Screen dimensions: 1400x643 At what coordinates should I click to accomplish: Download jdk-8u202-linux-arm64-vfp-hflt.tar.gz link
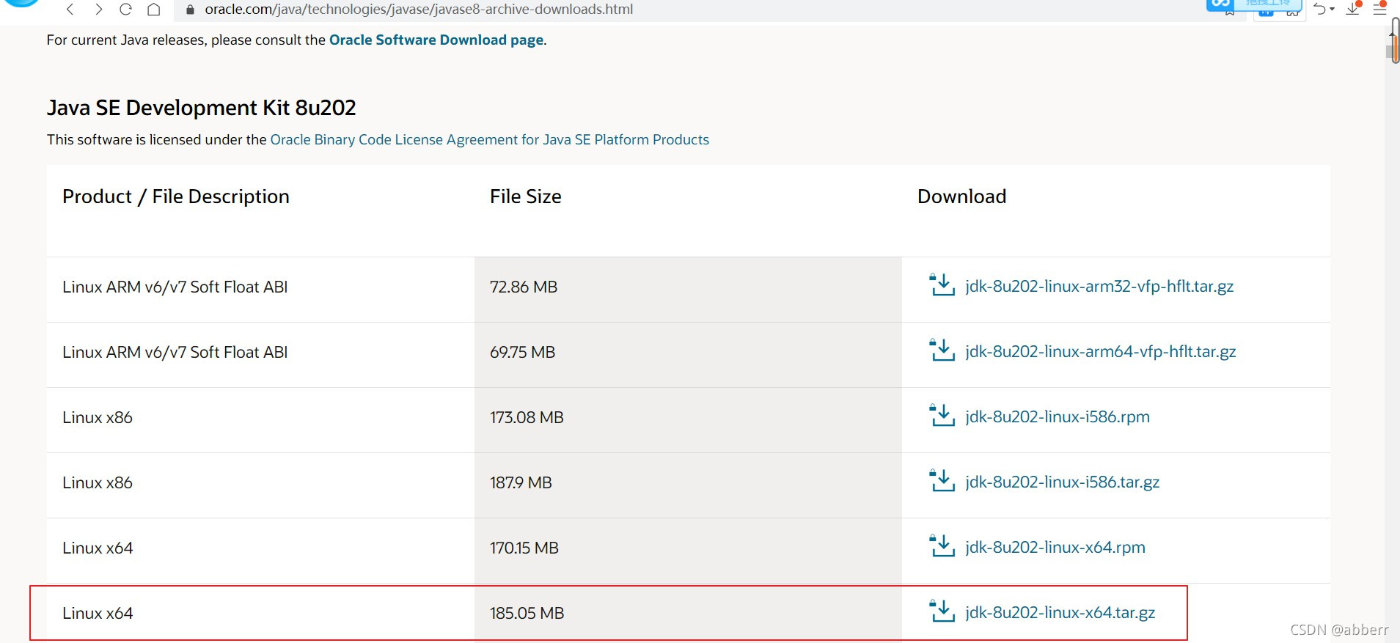(1101, 351)
